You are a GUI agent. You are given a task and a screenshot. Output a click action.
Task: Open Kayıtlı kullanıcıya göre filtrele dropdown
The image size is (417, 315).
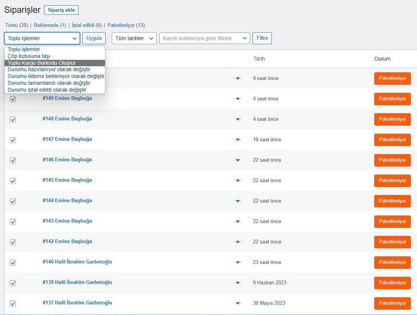[x=204, y=38]
